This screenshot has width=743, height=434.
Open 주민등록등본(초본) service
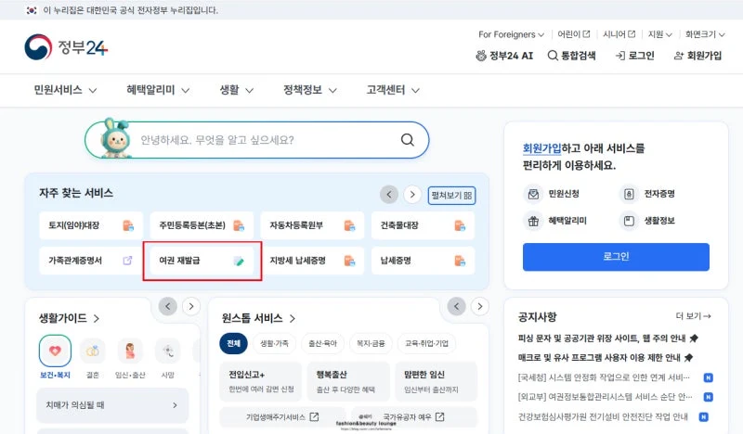(202, 225)
